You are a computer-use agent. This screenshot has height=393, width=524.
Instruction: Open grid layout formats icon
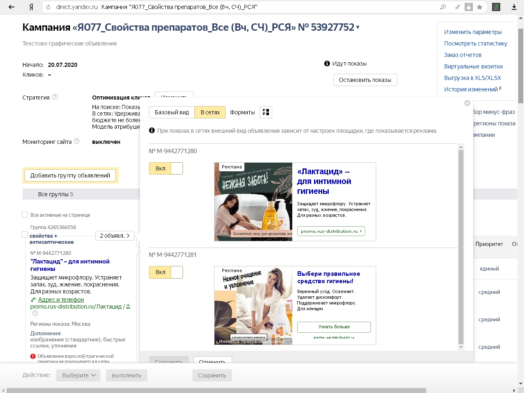[x=266, y=112]
